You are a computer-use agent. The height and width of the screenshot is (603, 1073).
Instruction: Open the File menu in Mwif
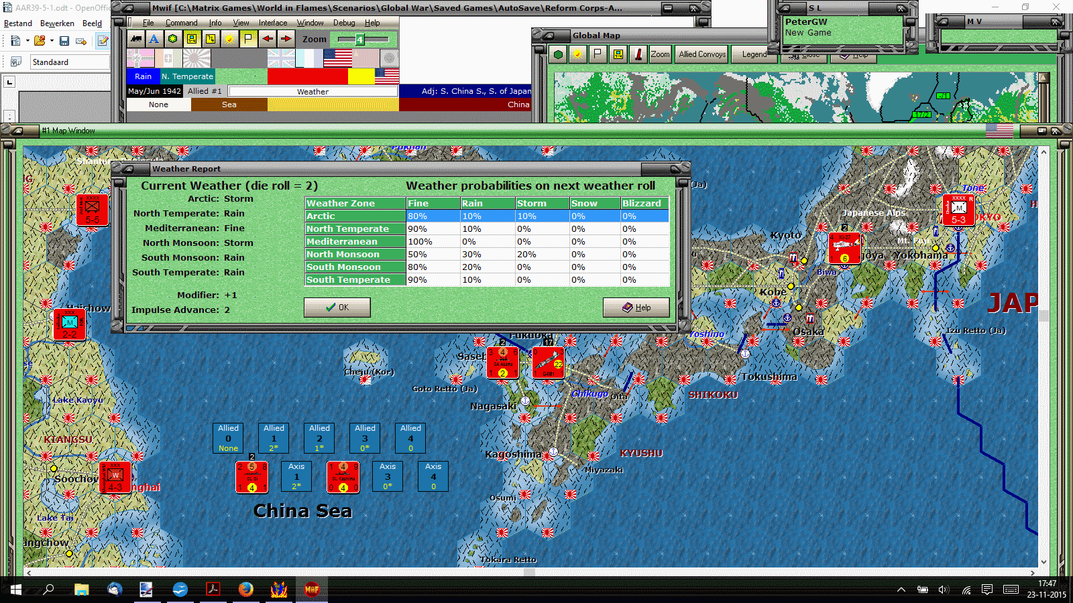(x=148, y=23)
